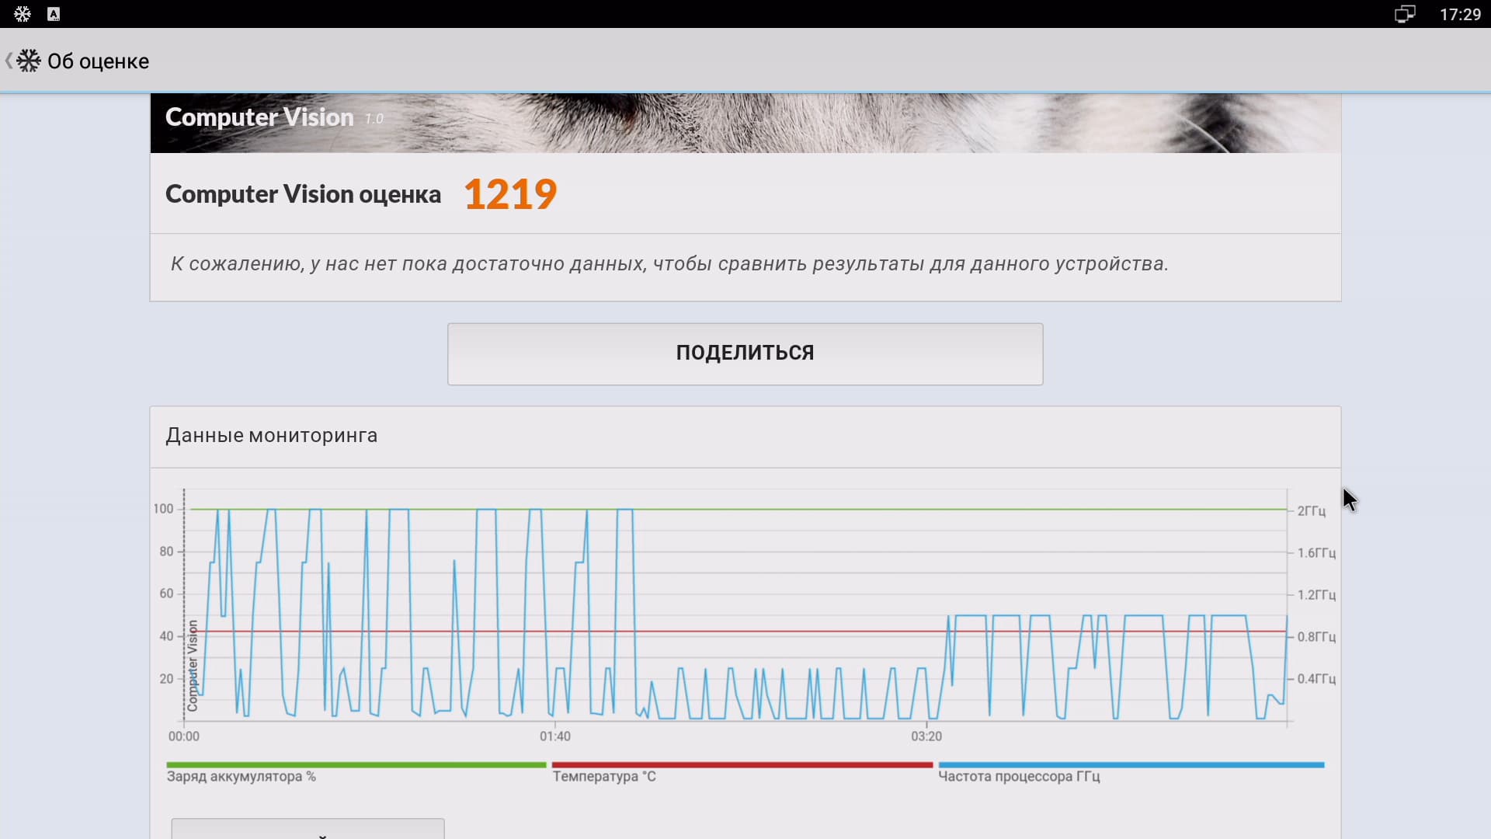Tap the back chevron beside Об оценке

tap(9, 61)
